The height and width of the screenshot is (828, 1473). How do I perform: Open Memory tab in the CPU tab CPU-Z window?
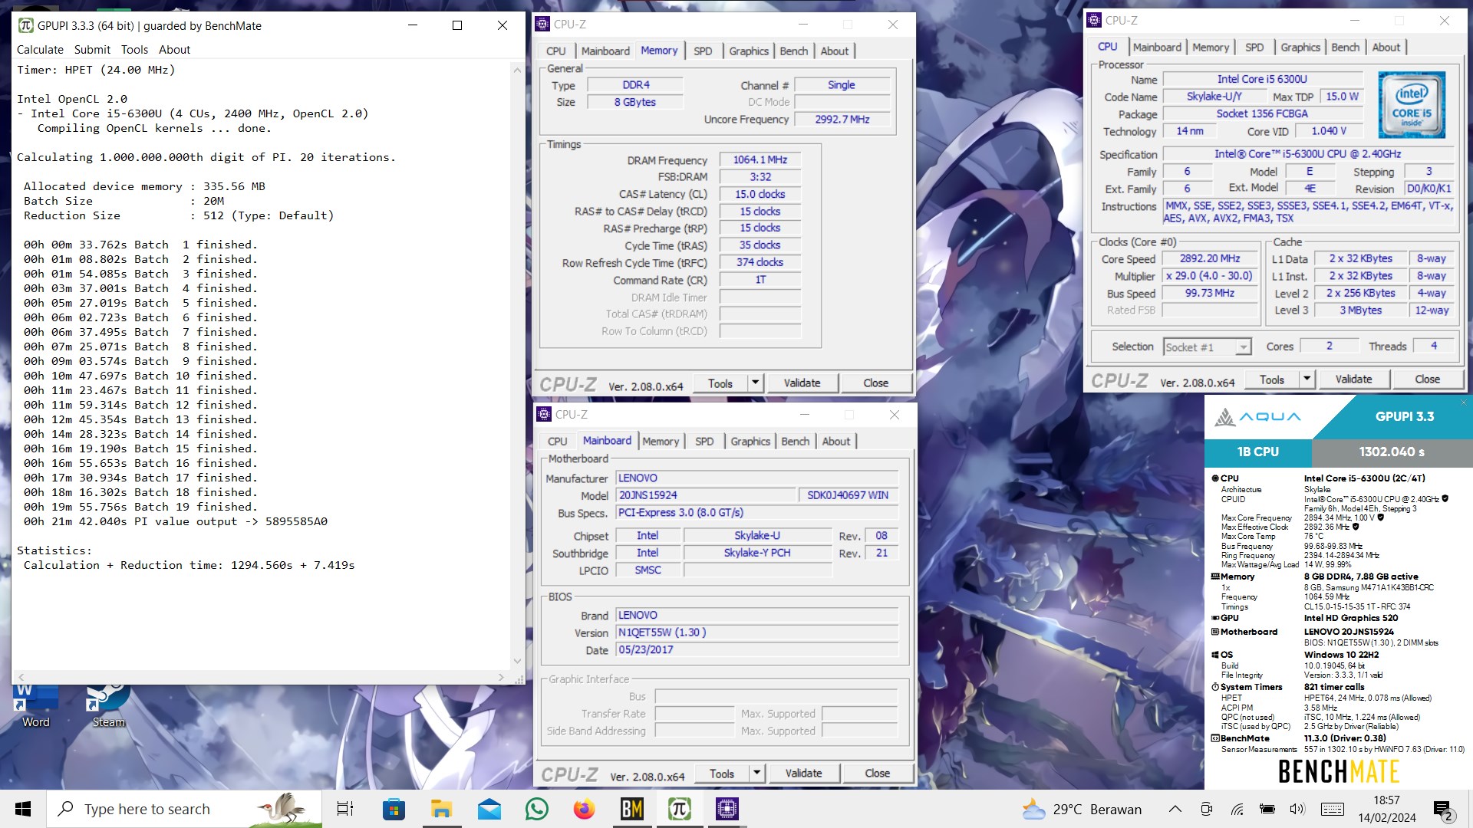pos(1211,48)
